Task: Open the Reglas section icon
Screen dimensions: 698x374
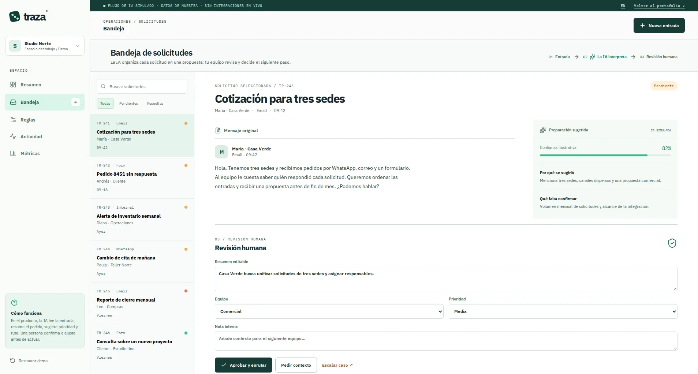Action: [x=13, y=120]
